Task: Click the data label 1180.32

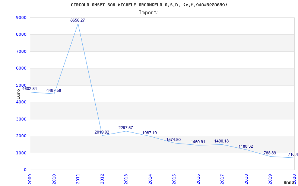Action: click(246, 146)
